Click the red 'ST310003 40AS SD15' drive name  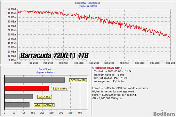click(107, 68)
